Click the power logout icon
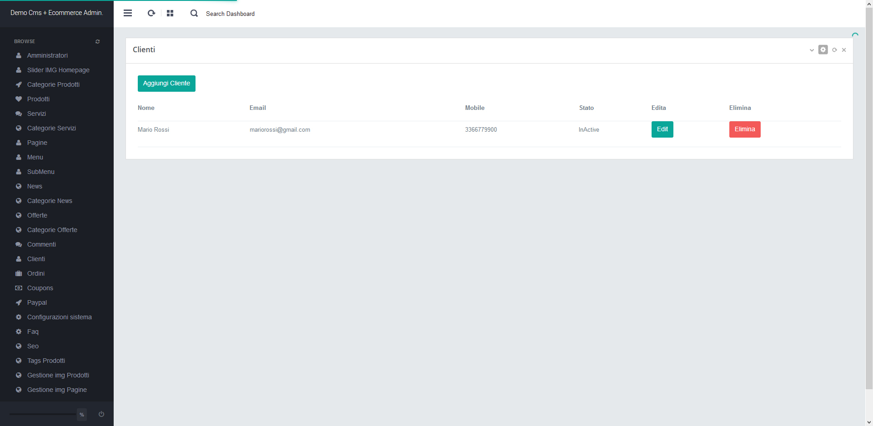Viewport: 873px width, 426px height. coord(101,414)
